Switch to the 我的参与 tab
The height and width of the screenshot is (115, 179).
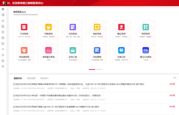click(x=44, y=78)
